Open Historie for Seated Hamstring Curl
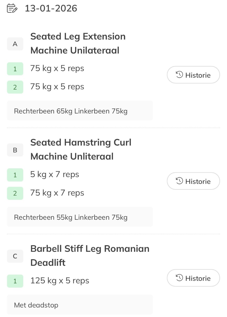Screen dimensions: 227x317 193,181
